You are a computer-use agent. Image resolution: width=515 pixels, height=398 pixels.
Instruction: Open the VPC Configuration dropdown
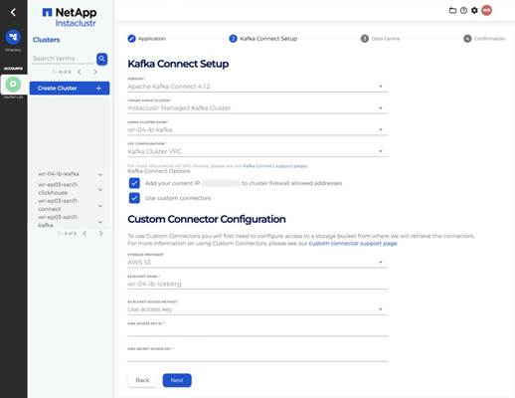tap(257, 151)
